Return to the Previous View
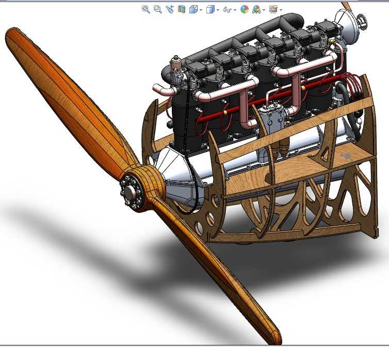The height and width of the screenshot is (347, 389). click(x=170, y=9)
